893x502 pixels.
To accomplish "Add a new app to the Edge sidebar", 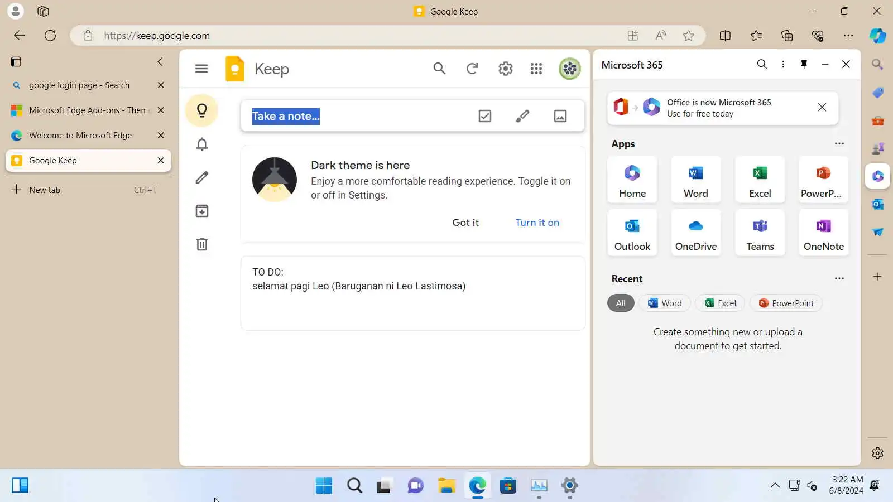I will click(x=877, y=277).
